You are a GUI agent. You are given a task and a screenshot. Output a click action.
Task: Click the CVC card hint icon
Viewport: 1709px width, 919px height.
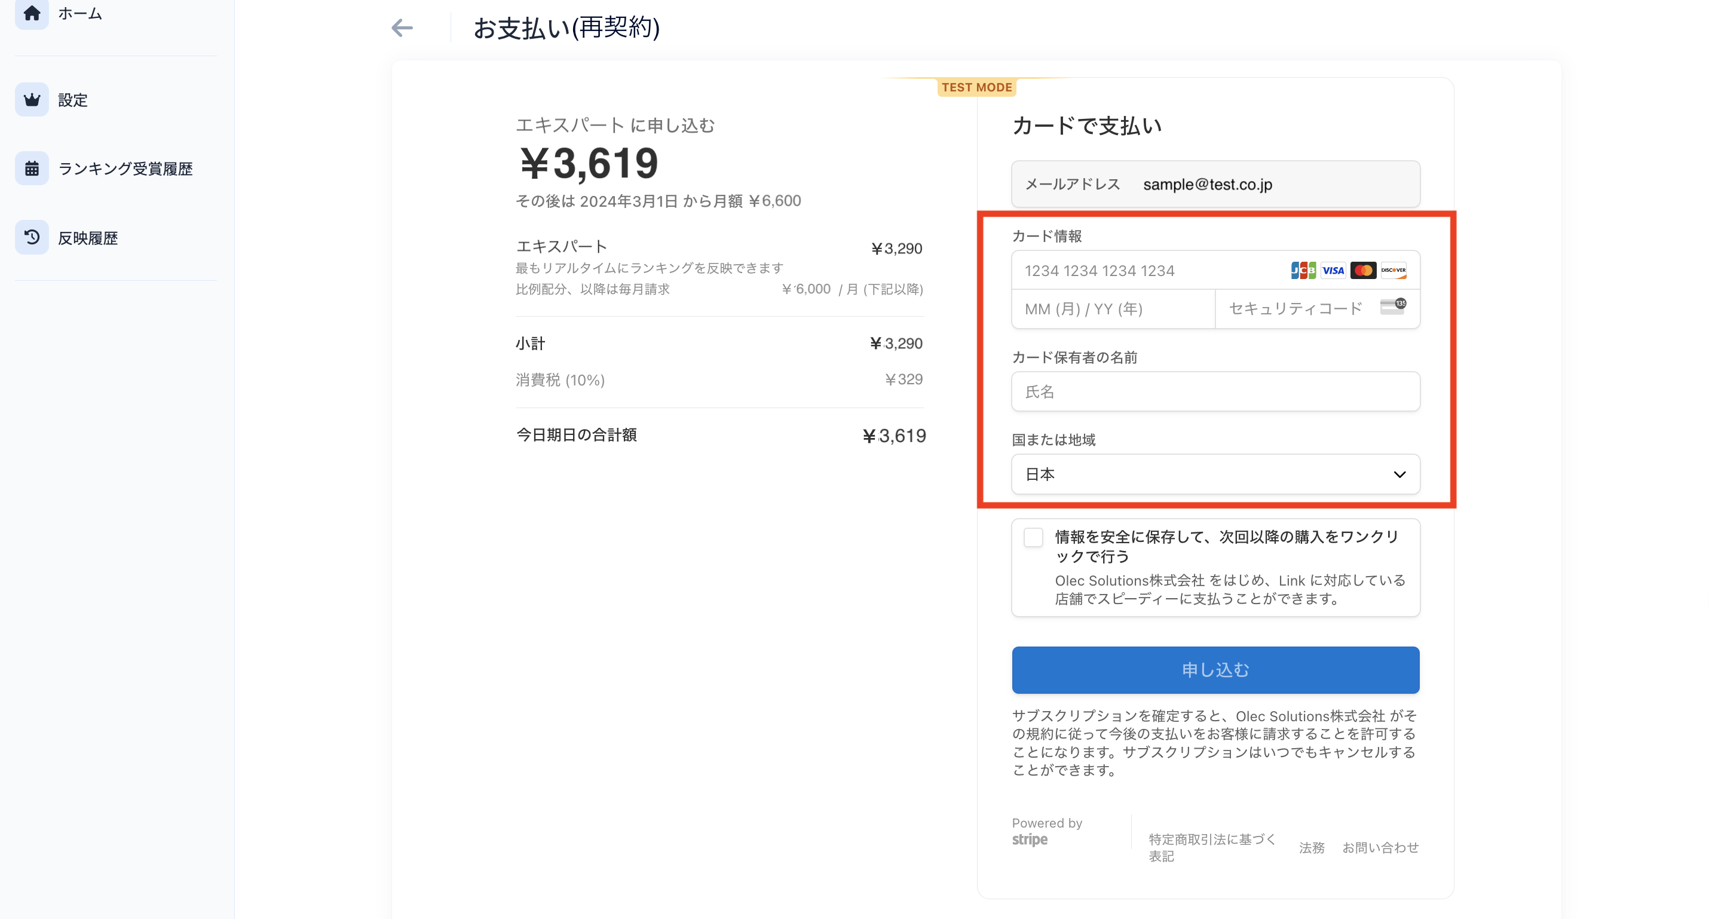tap(1393, 307)
